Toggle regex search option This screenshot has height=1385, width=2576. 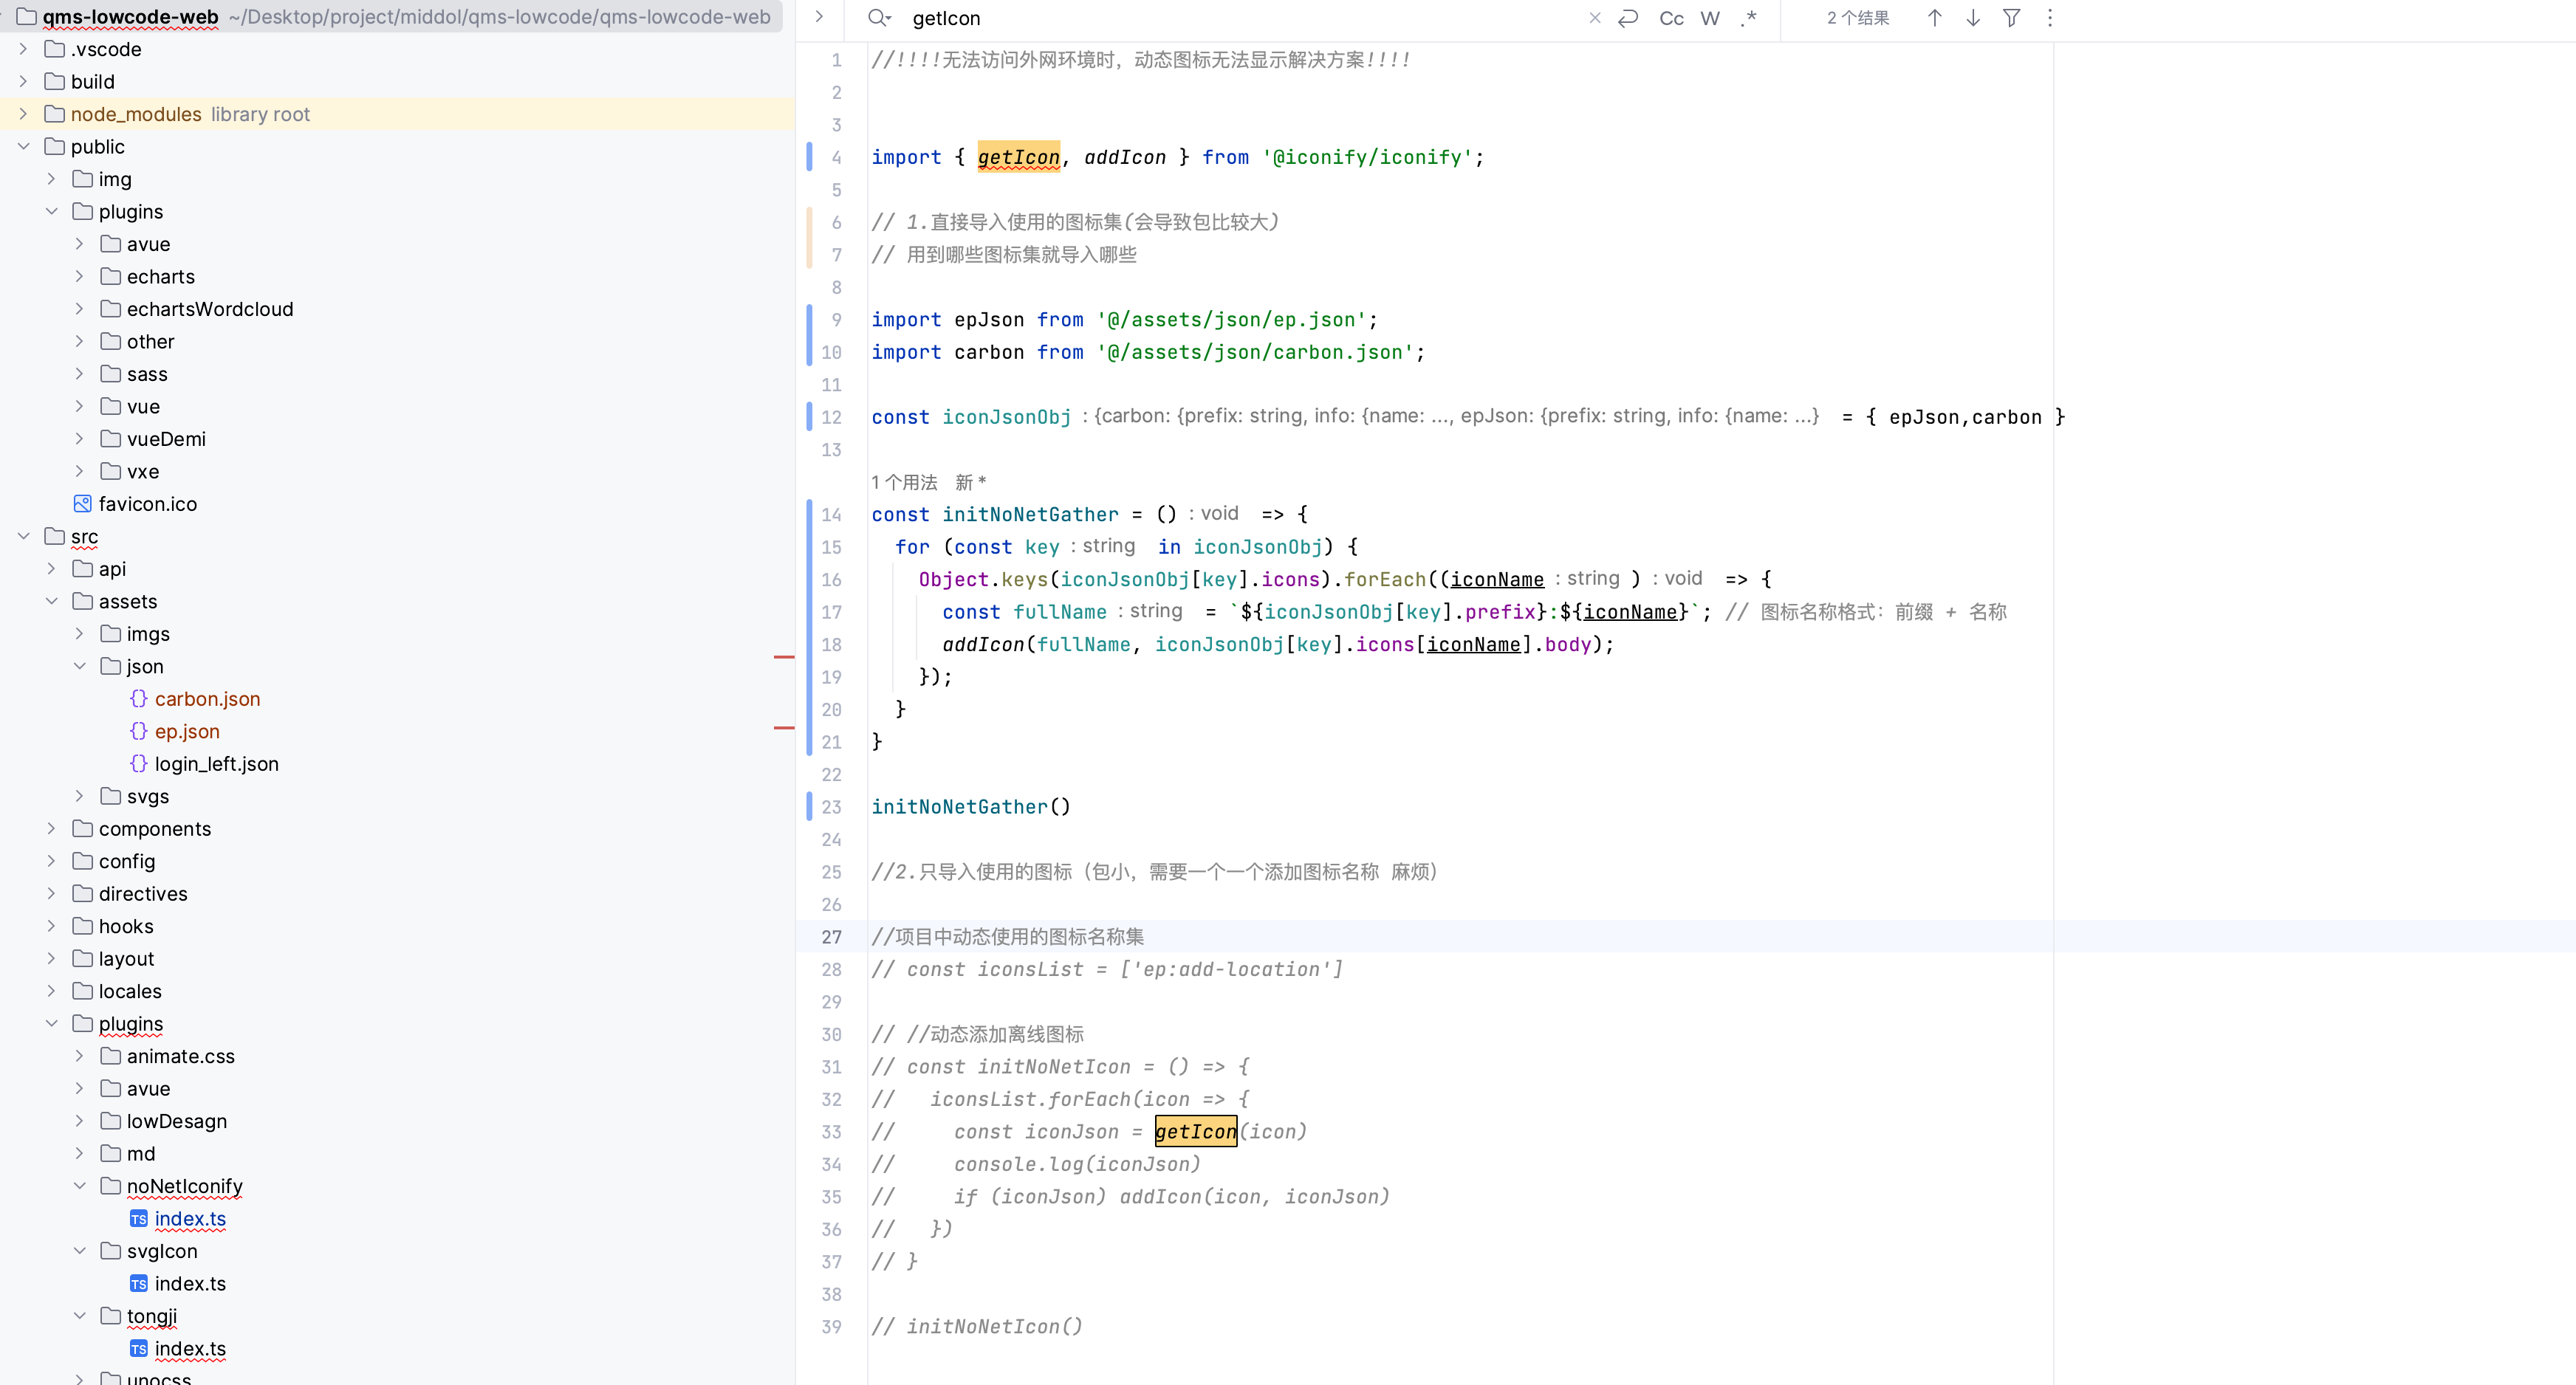(1748, 18)
